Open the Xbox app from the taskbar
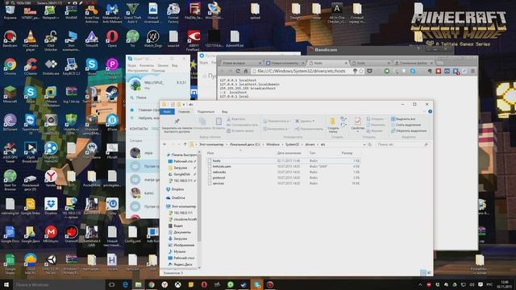This screenshot has height=290, width=516. point(177,284)
